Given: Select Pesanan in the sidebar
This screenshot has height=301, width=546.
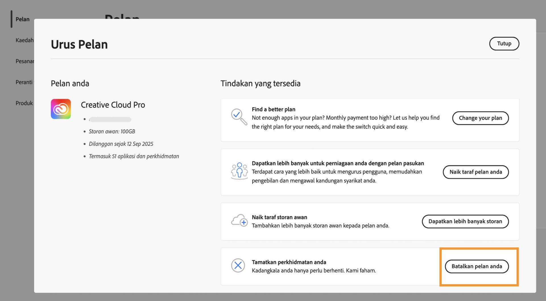Looking at the screenshot, I should pos(25,61).
